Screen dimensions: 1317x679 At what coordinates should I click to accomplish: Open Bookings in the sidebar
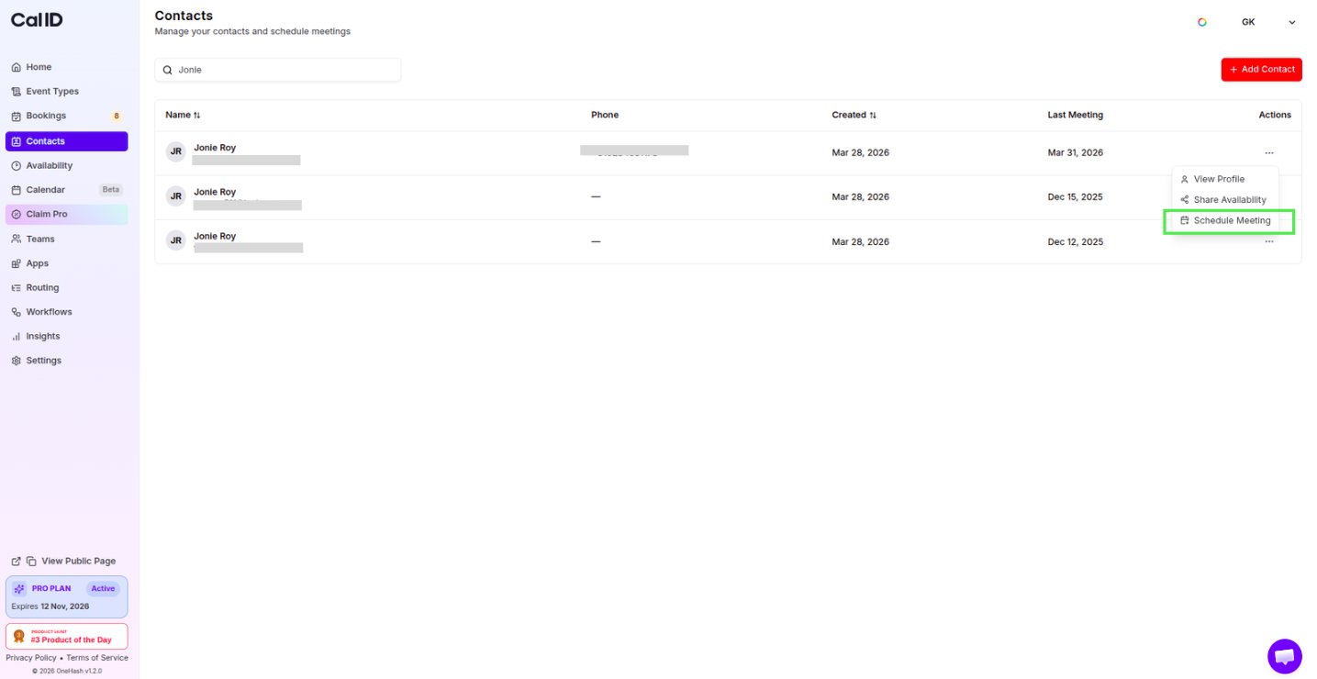click(66, 117)
